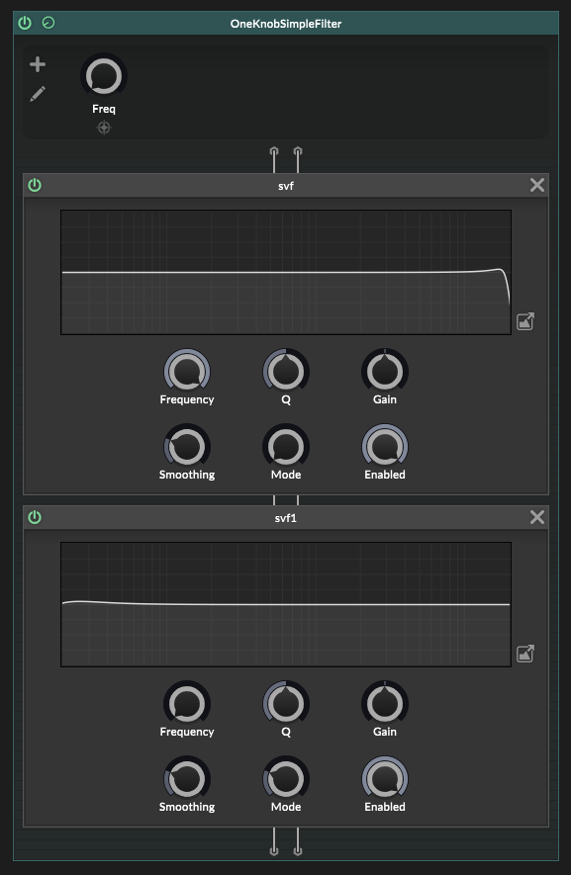
Task: Click the svf1 Gain knob
Action: tap(385, 704)
